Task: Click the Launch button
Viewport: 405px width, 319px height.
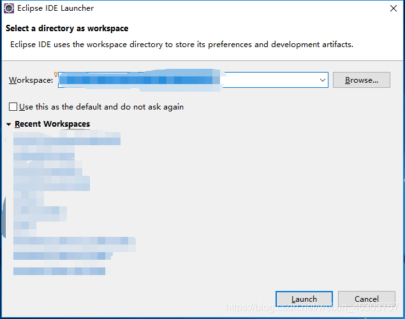Action: (304, 299)
